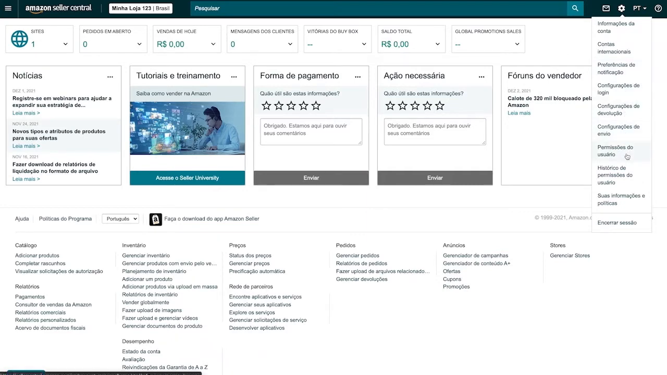This screenshot has width=667, height=375.
Task: Click the search magnifier button
Action: 575,8
